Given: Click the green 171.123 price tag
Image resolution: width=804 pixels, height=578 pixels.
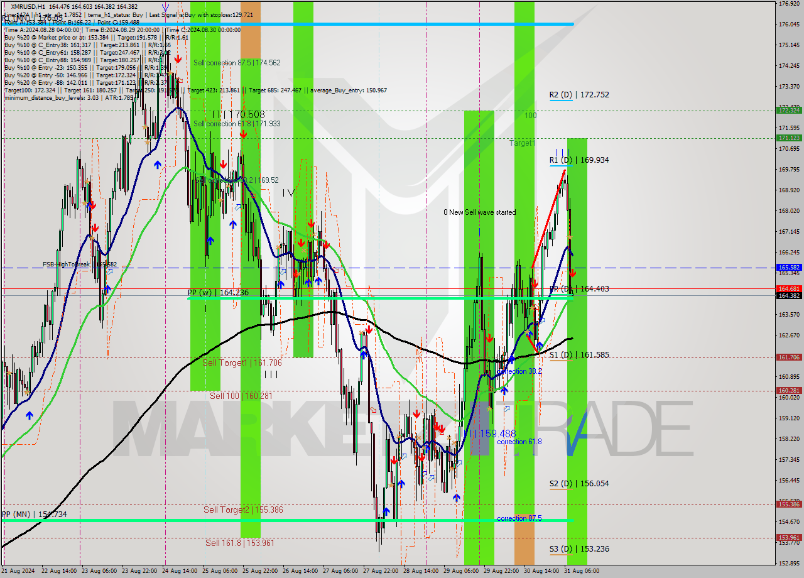Looking at the screenshot, I should click(x=788, y=138).
